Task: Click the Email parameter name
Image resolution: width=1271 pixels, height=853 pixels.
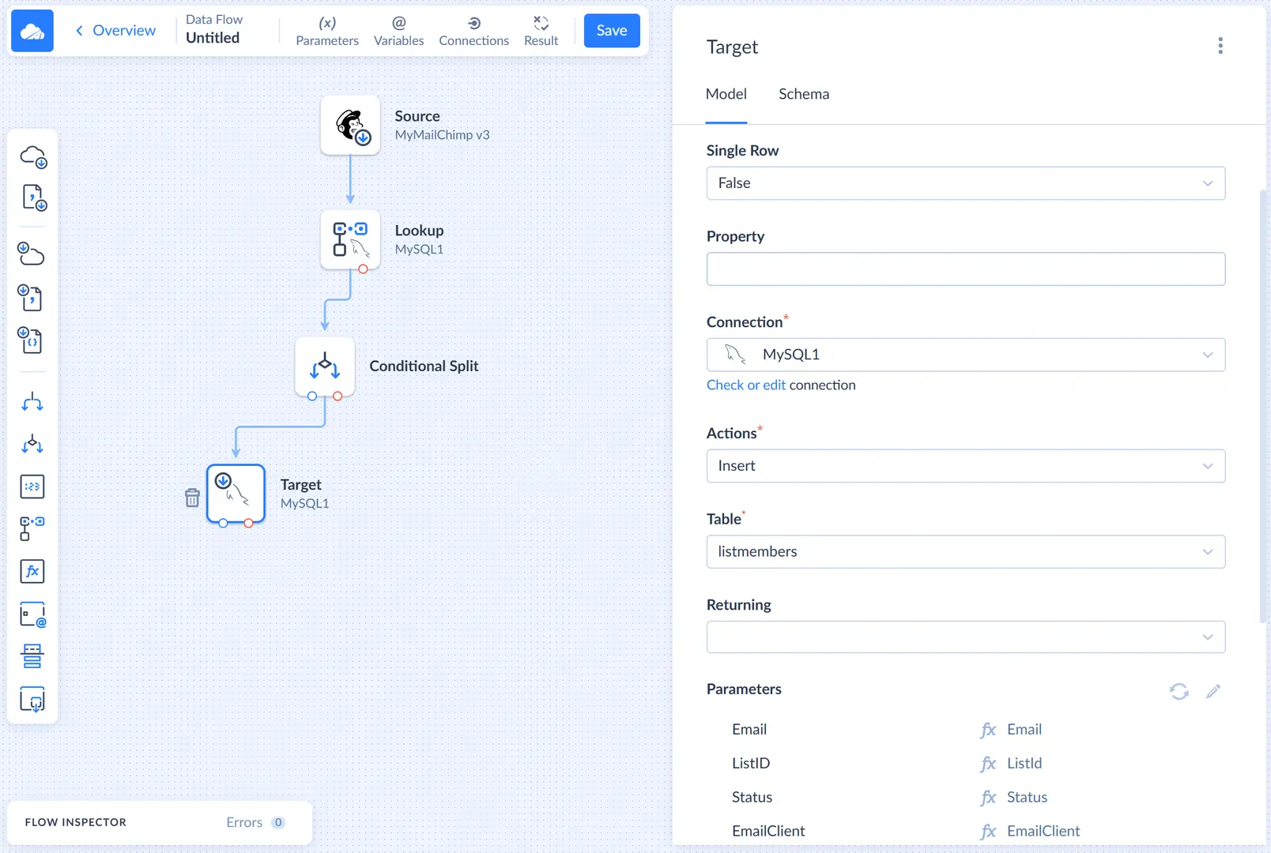Action: pyautogui.click(x=749, y=730)
